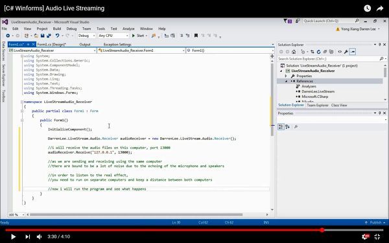The height and width of the screenshot is (243, 389).
Task: Open the Any CPU platform dropdown
Action: point(113,36)
